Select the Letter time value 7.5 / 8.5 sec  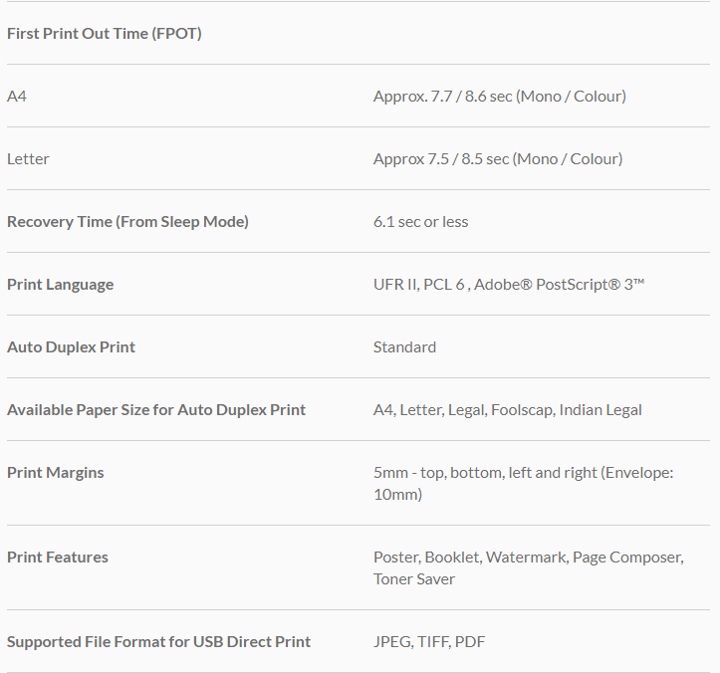497,159
